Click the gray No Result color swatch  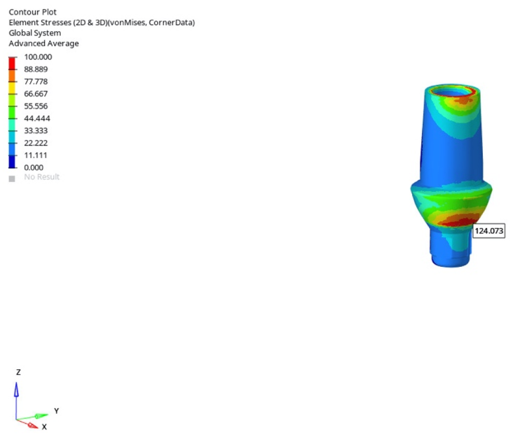pyautogui.click(x=12, y=179)
